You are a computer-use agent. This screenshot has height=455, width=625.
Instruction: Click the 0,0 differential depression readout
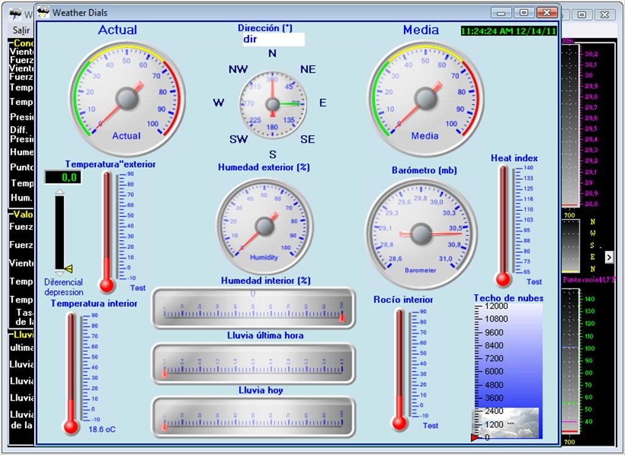pos(63,177)
